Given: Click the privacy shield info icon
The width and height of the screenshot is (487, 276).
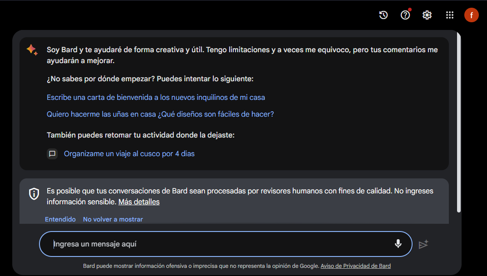Looking at the screenshot, I should pos(34,194).
